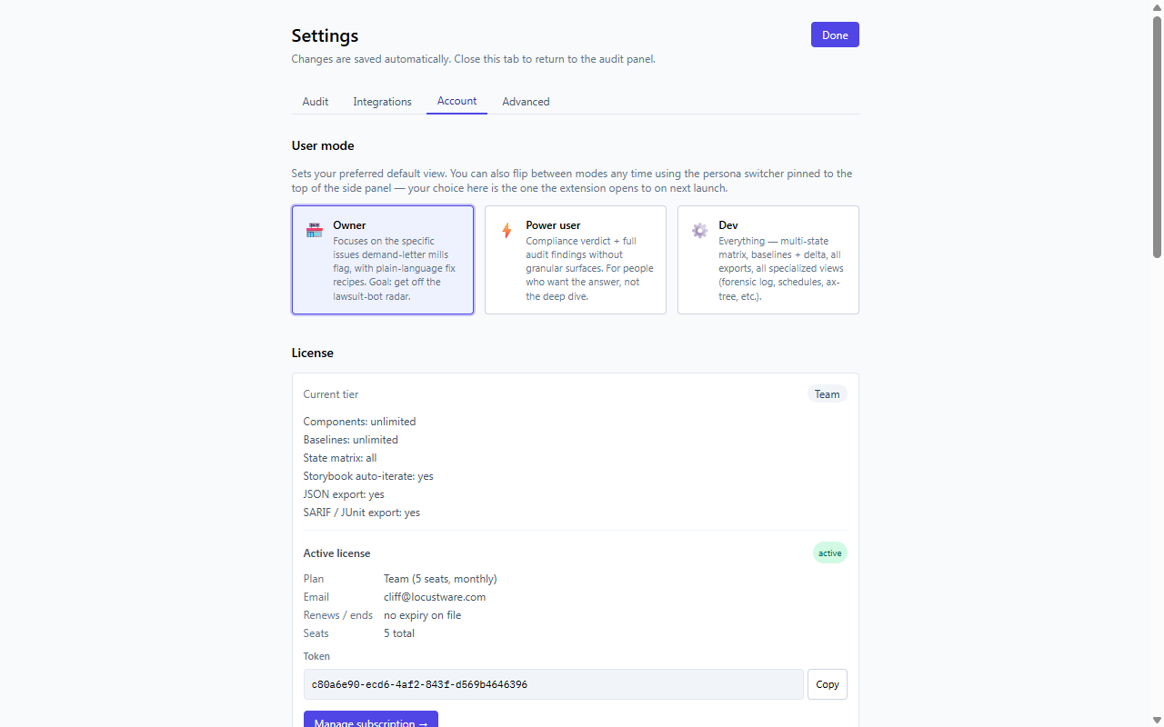Viewport: 1164px width, 727px height.
Task: Click the green active status badge
Action: point(829,553)
